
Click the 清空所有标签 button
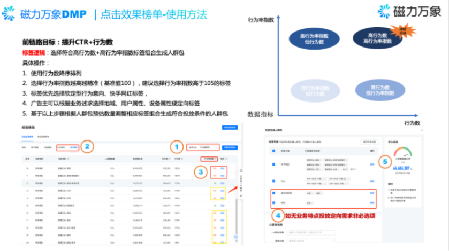(369, 142)
